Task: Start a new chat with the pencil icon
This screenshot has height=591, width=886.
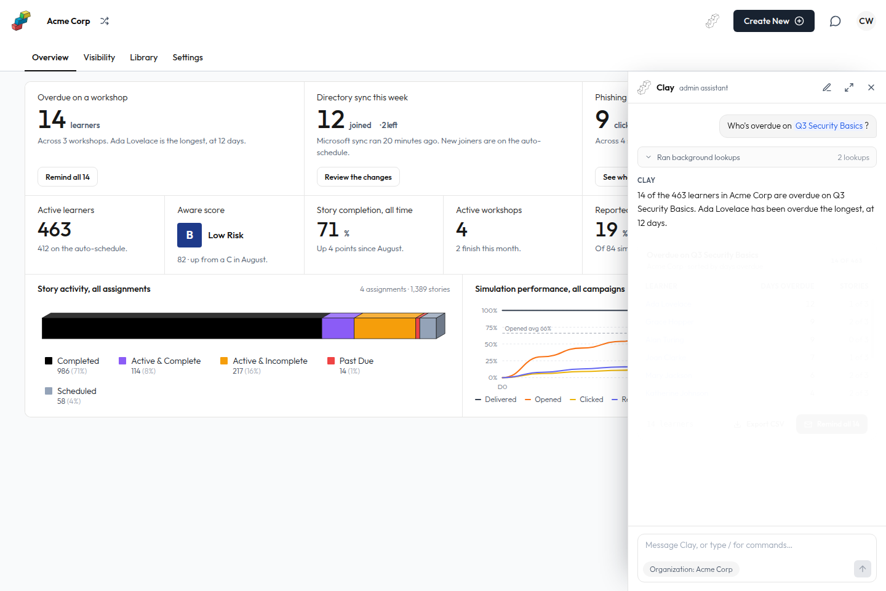Action: point(827,87)
